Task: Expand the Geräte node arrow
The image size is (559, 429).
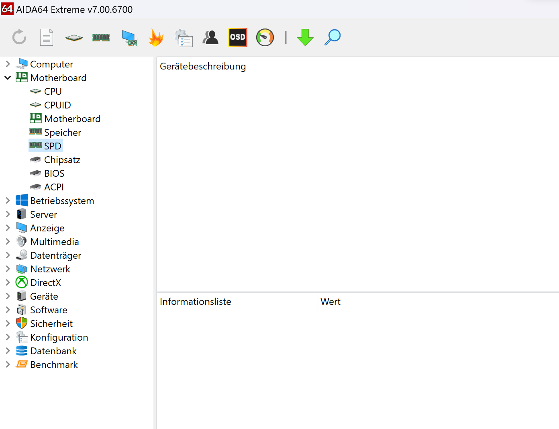Action: tap(8, 296)
